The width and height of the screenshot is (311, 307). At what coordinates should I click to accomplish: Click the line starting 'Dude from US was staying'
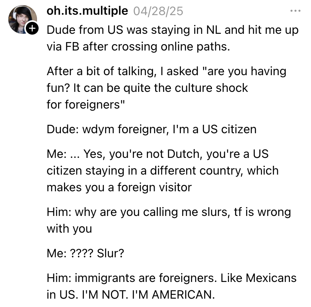(x=173, y=30)
